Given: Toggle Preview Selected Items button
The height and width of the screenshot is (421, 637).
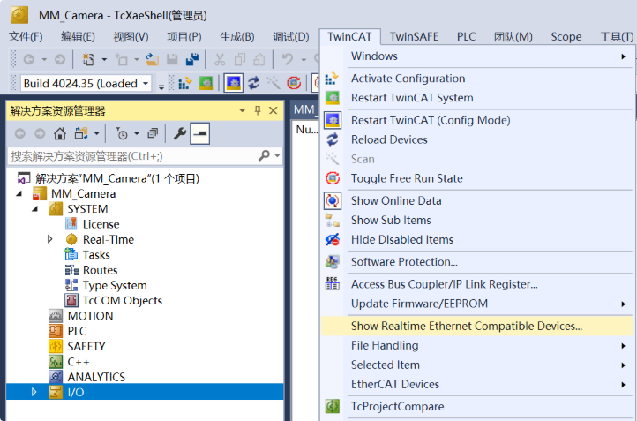Looking at the screenshot, I should [x=200, y=133].
